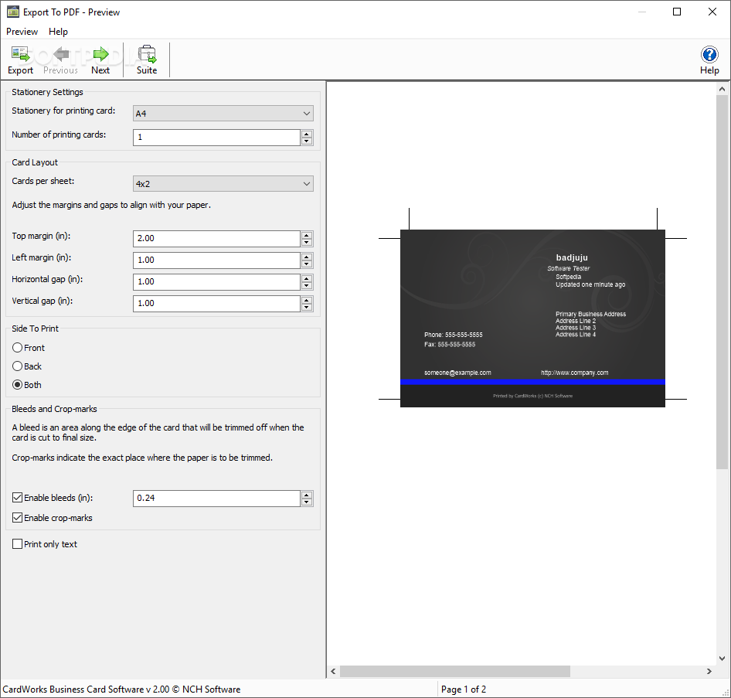The width and height of the screenshot is (731, 698).
Task: Click the preview vertical scrollbar thumb
Action: pyautogui.click(x=722, y=282)
